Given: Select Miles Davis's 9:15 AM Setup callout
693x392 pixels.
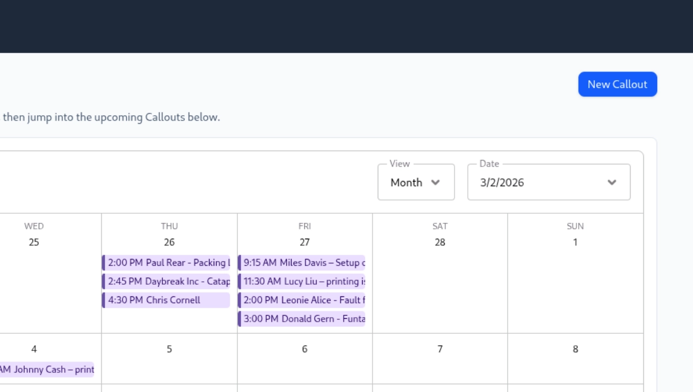Looking at the screenshot, I should 303,262.
